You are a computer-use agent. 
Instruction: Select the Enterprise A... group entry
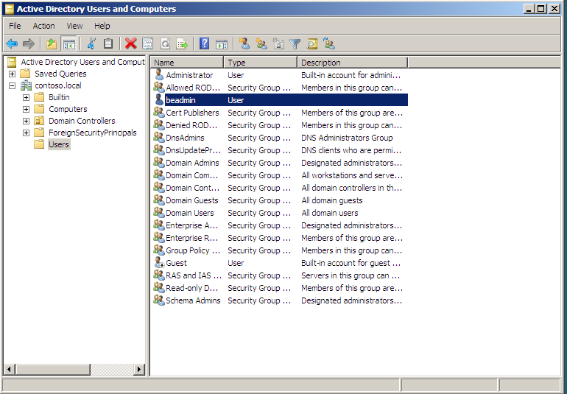[x=192, y=225]
